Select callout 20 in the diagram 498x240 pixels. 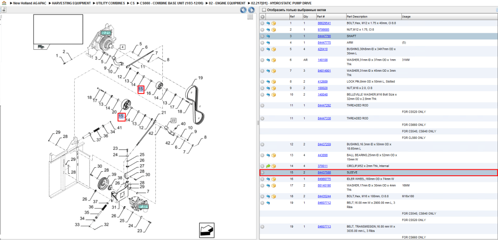[x=115, y=112]
